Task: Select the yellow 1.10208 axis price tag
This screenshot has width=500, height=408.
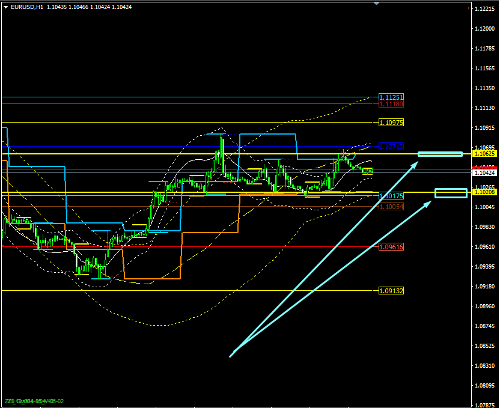Action: (485, 192)
